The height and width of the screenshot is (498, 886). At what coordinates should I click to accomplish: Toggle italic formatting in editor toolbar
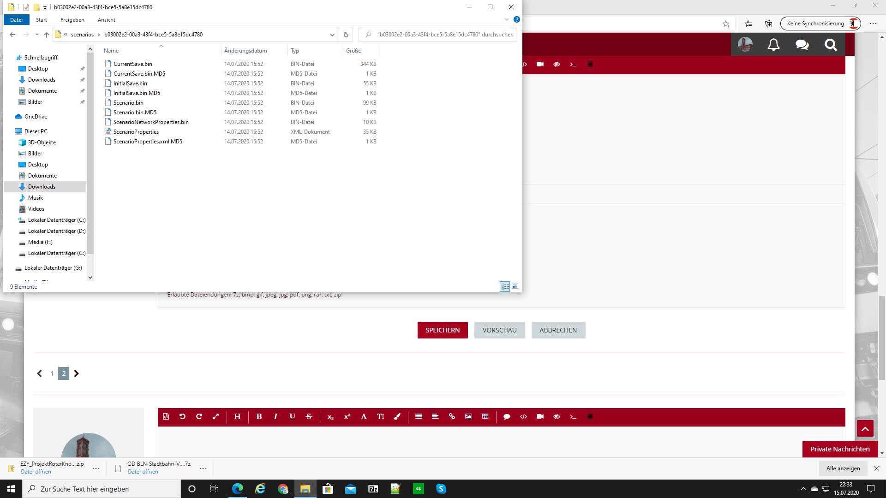[275, 416]
